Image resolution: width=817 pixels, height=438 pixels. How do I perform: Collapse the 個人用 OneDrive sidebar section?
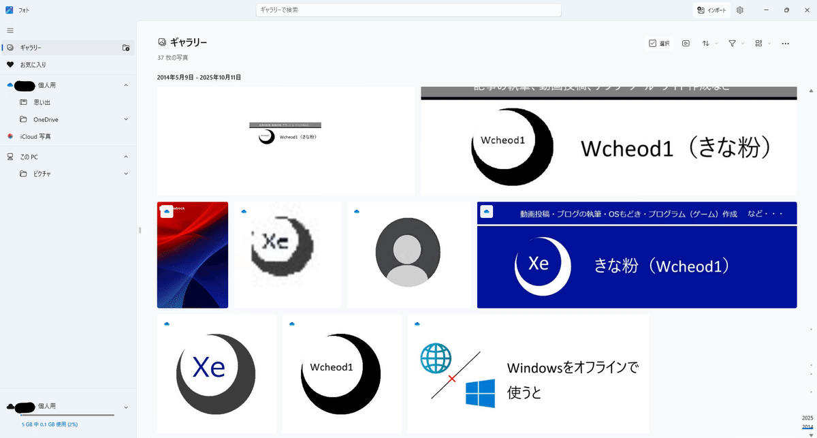pyautogui.click(x=126, y=85)
